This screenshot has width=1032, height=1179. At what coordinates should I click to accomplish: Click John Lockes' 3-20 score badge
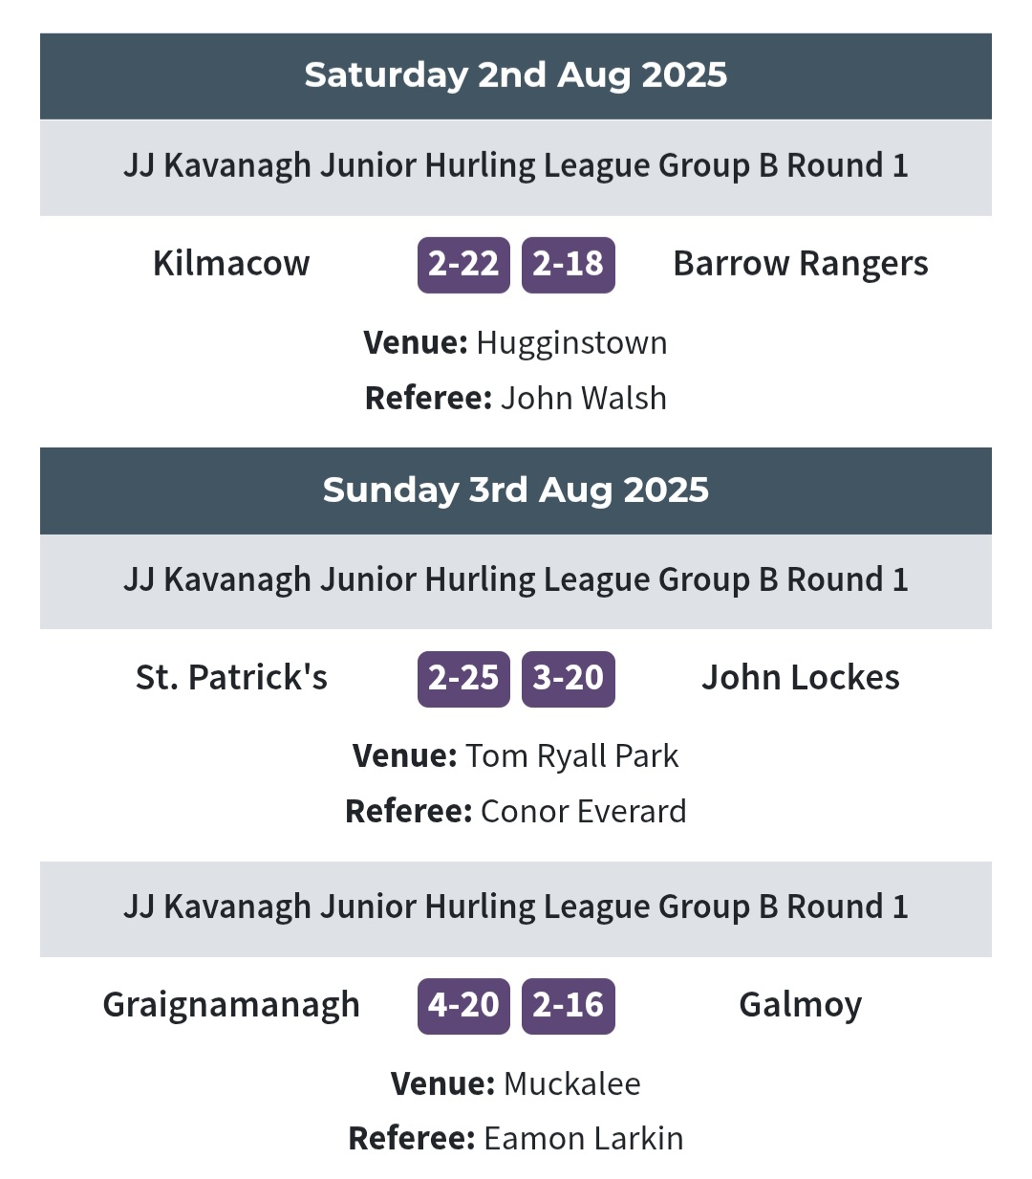pos(568,679)
